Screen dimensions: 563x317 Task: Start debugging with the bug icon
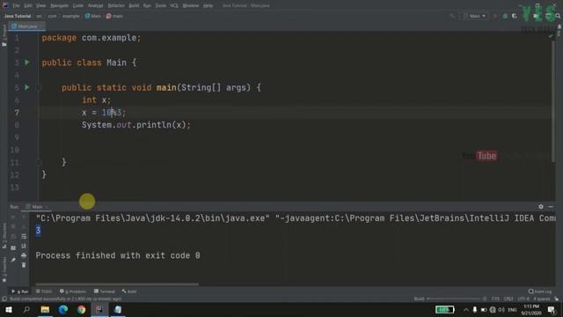(505, 16)
